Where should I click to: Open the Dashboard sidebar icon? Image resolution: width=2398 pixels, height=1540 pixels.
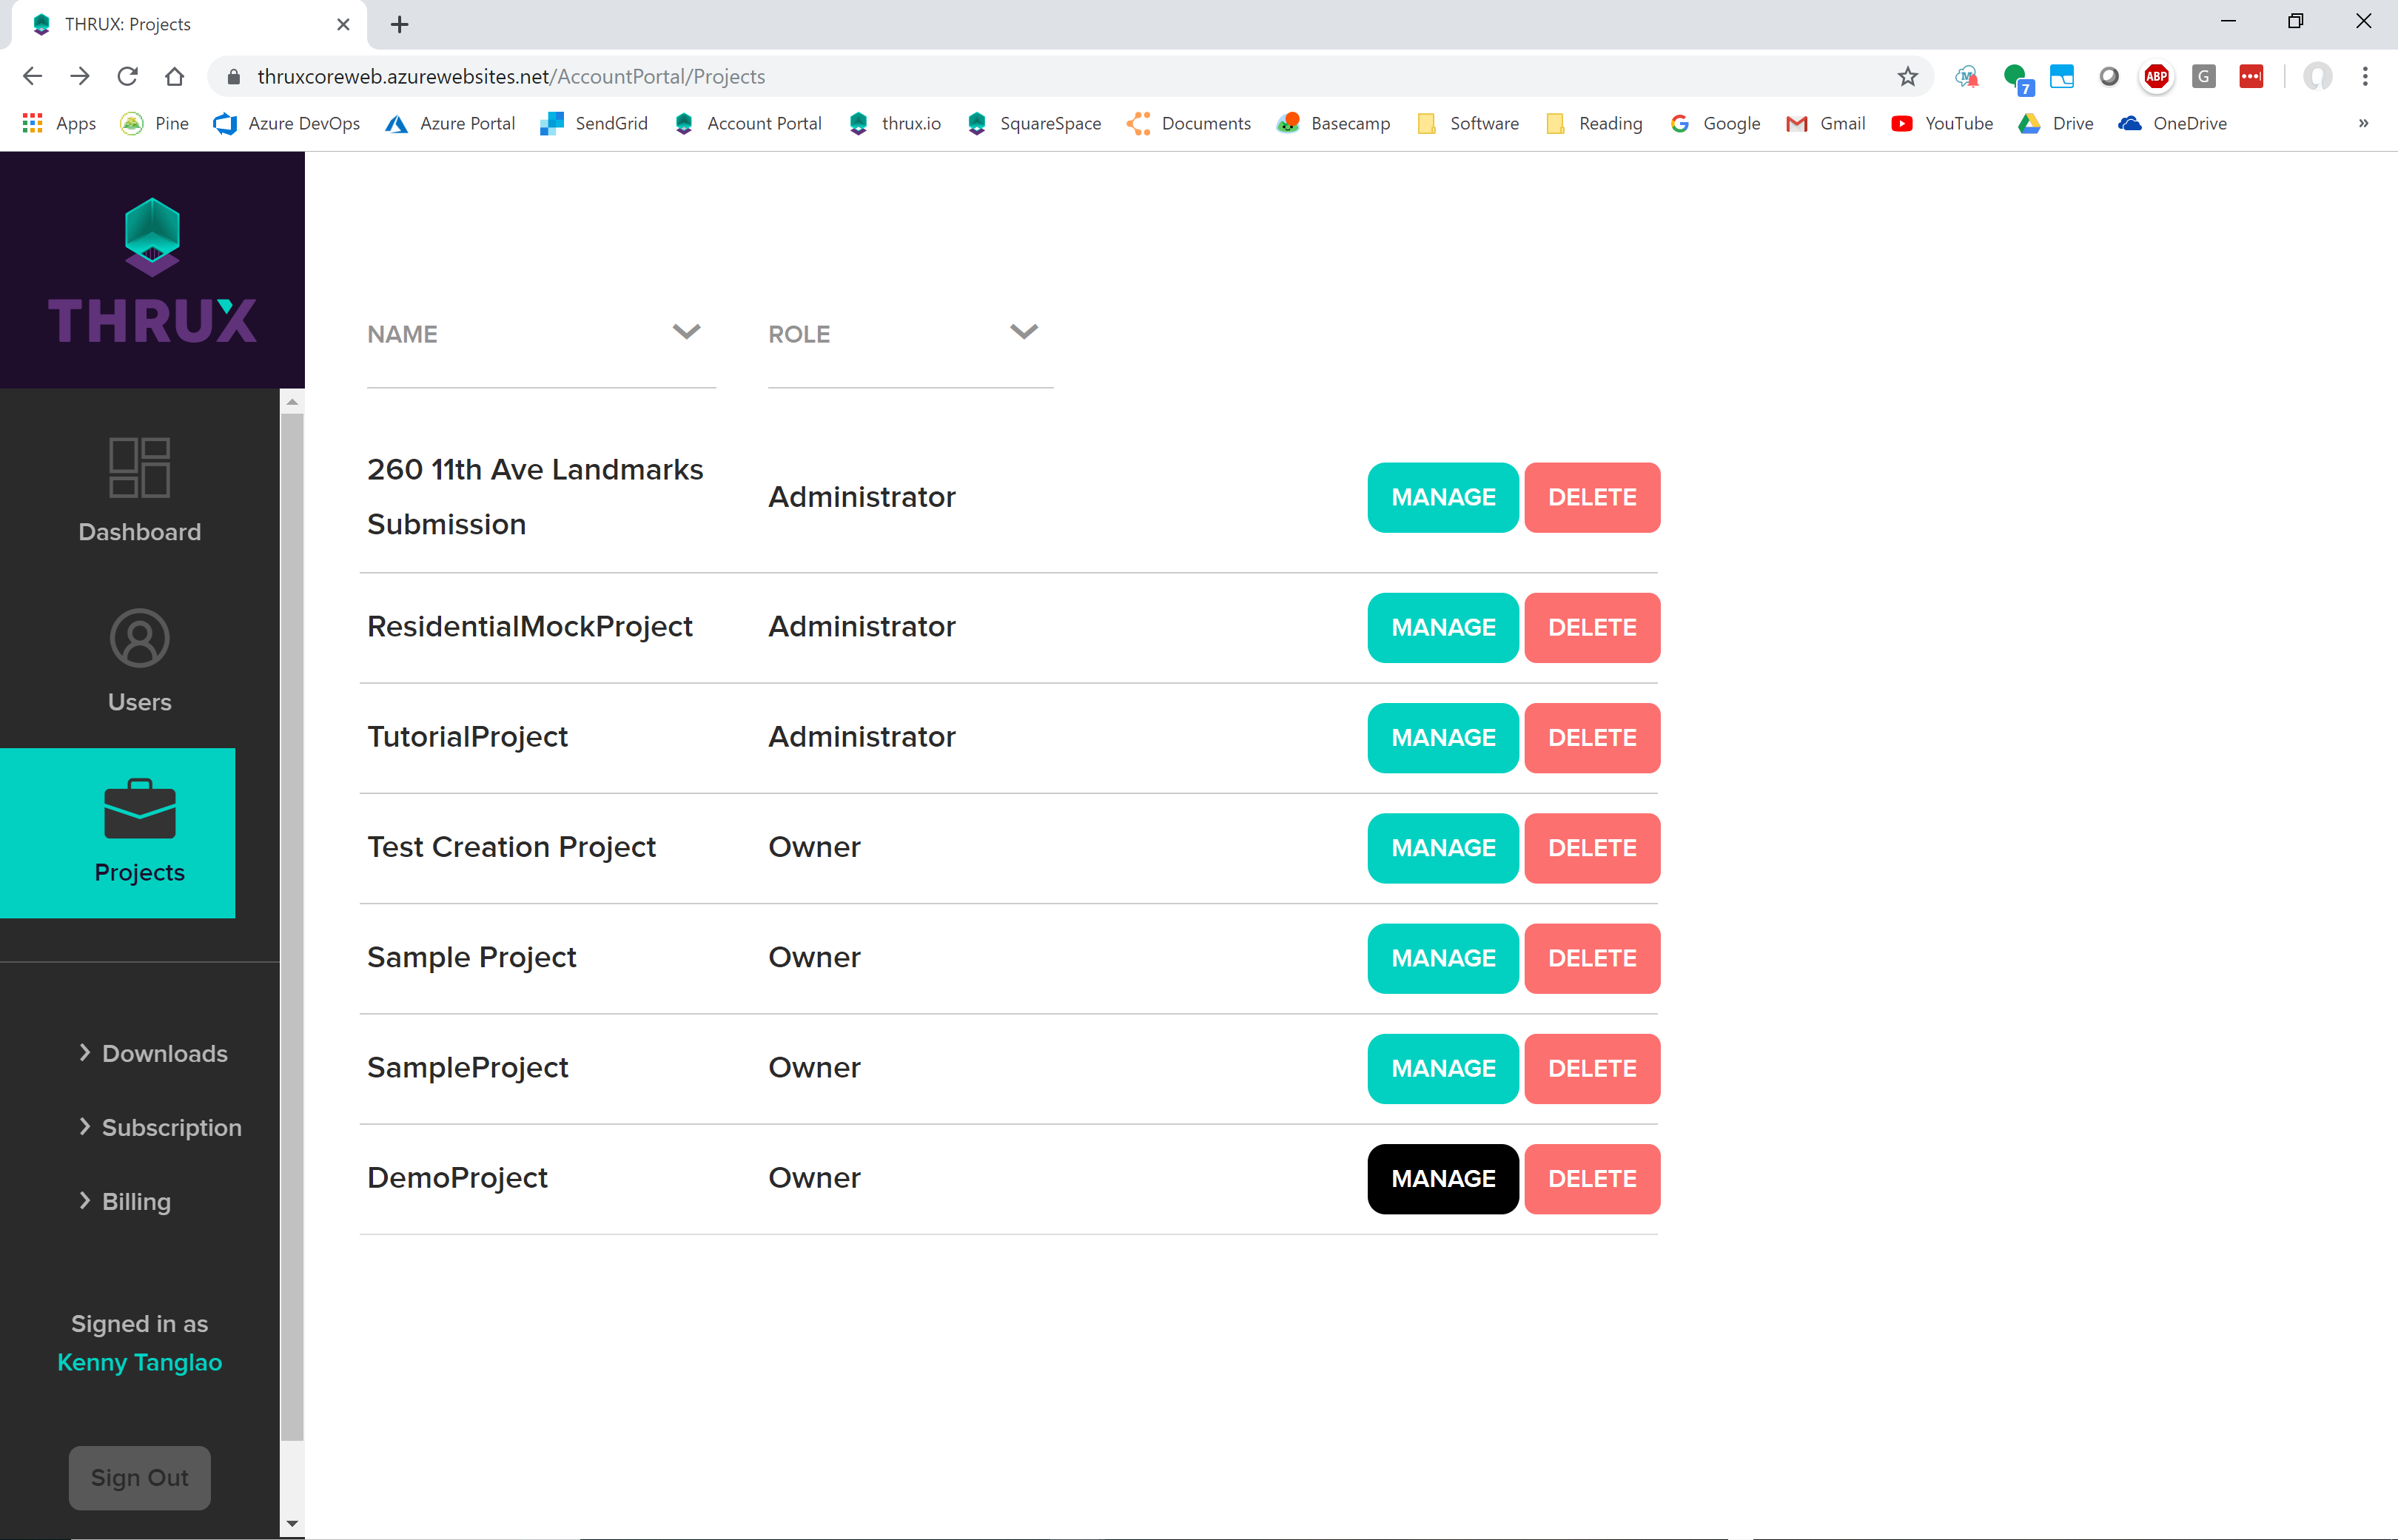[139, 467]
